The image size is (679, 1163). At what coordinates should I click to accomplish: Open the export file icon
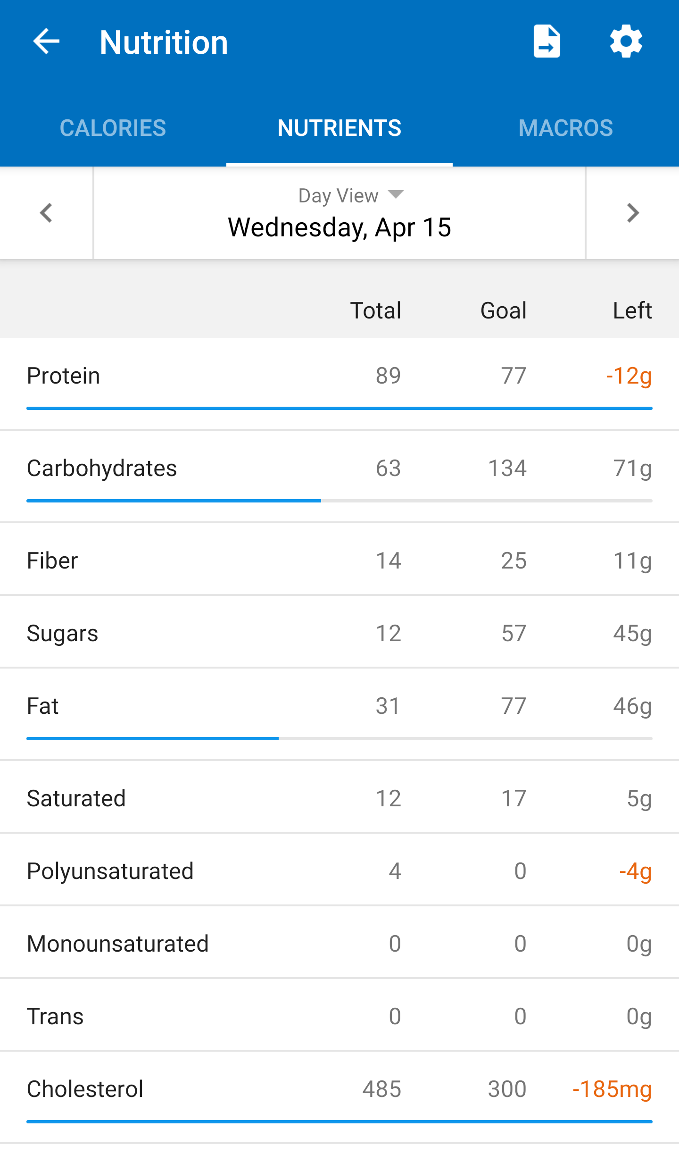[547, 42]
